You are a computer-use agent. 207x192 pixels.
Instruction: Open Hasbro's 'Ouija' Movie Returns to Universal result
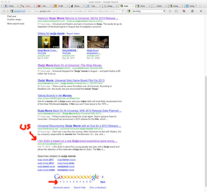coord(78,18)
